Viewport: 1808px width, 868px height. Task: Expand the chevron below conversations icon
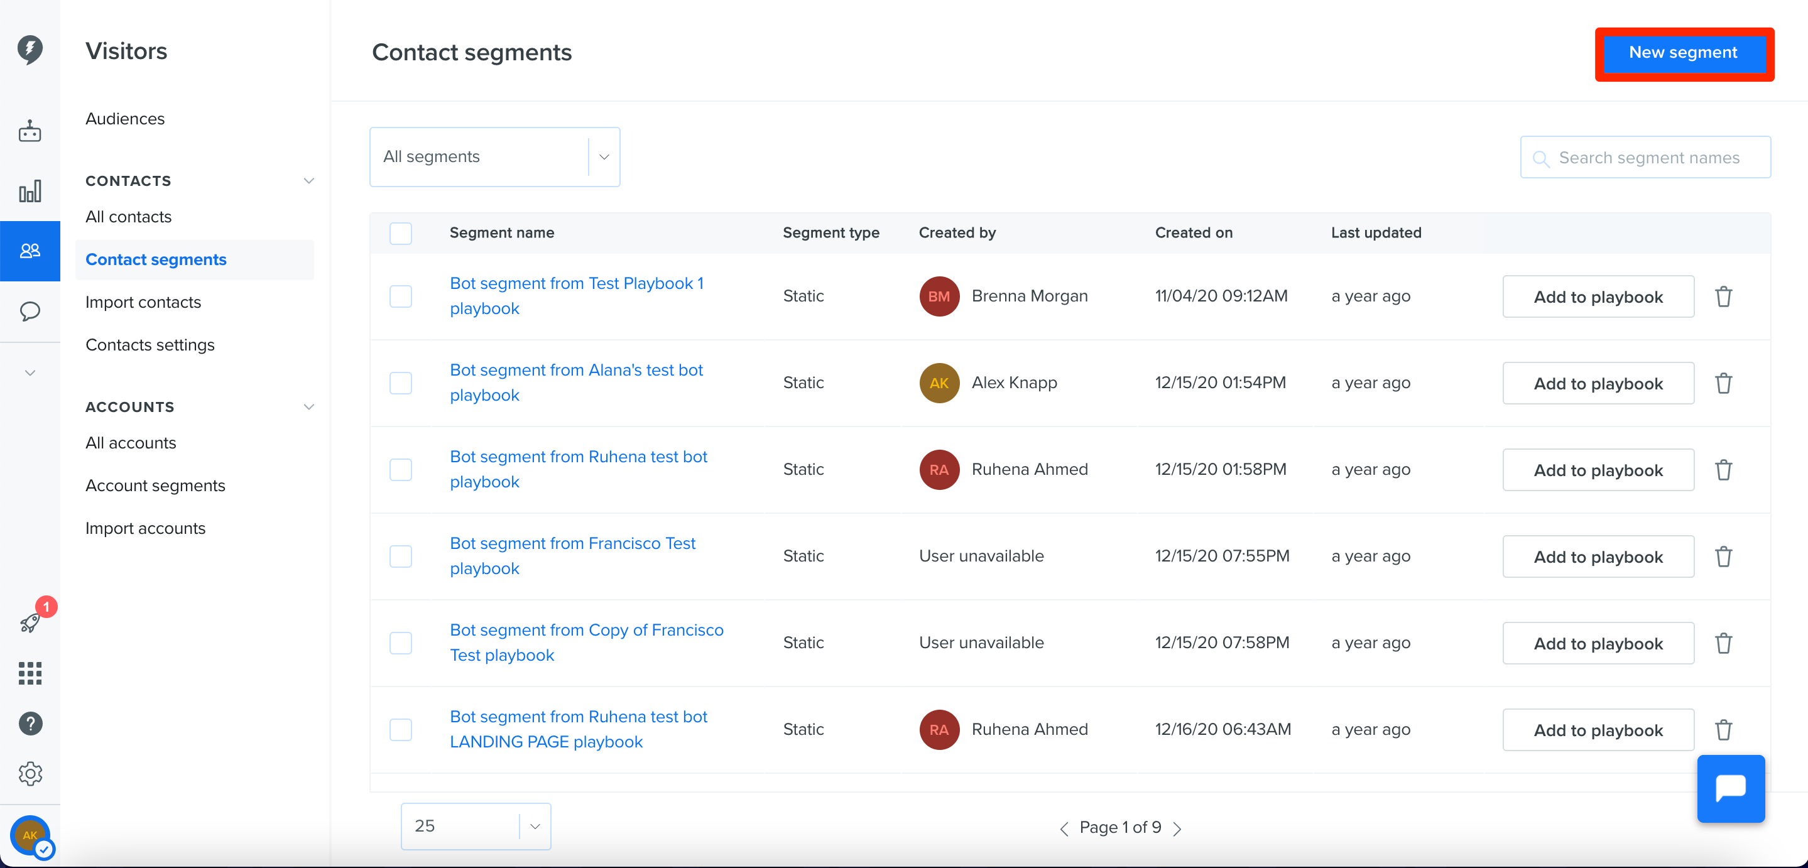click(x=30, y=372)
